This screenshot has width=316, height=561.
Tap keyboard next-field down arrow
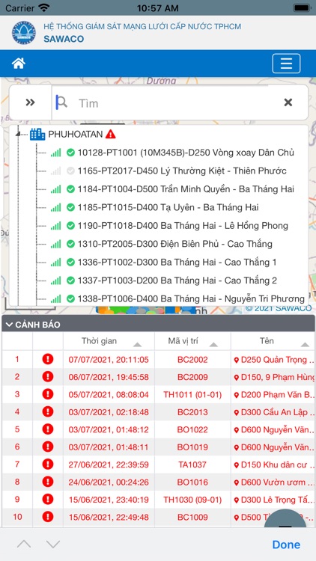(x=52, y=545)
